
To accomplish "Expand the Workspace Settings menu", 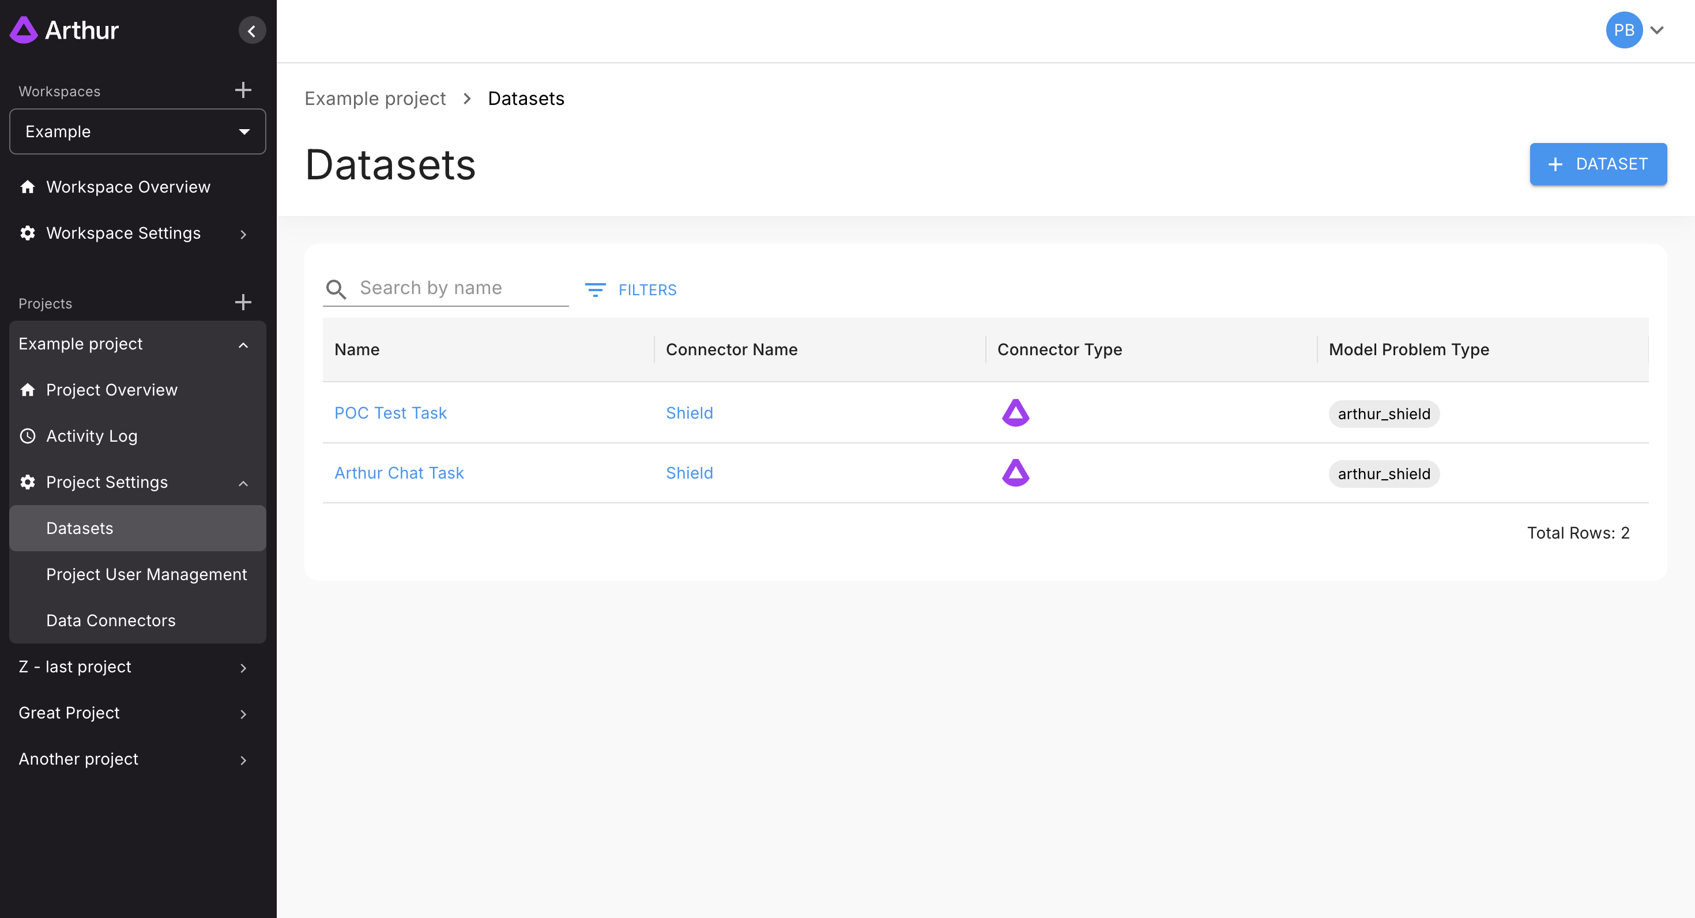I will coord(243,234).
